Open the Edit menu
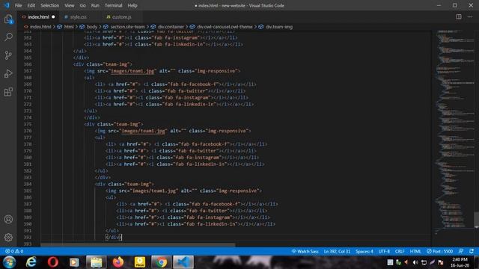The width and height of the screenshot is (479, 269). tap(31, 5)
